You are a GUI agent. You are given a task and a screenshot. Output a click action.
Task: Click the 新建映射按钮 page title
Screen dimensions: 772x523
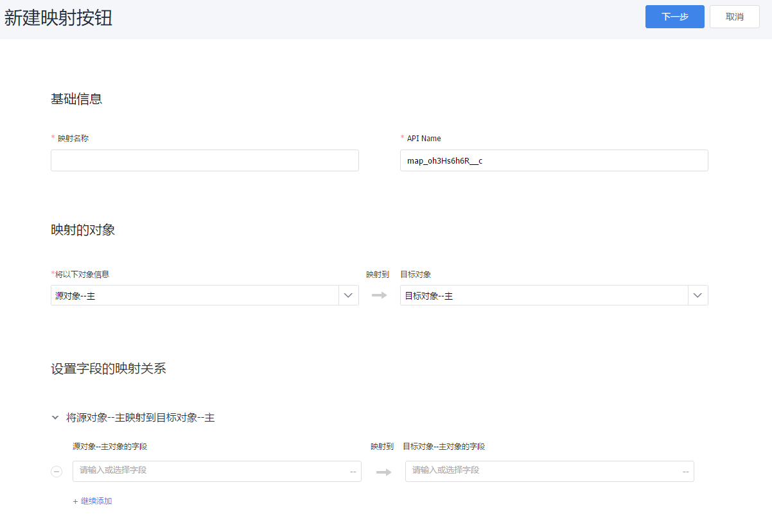[58, 18]
